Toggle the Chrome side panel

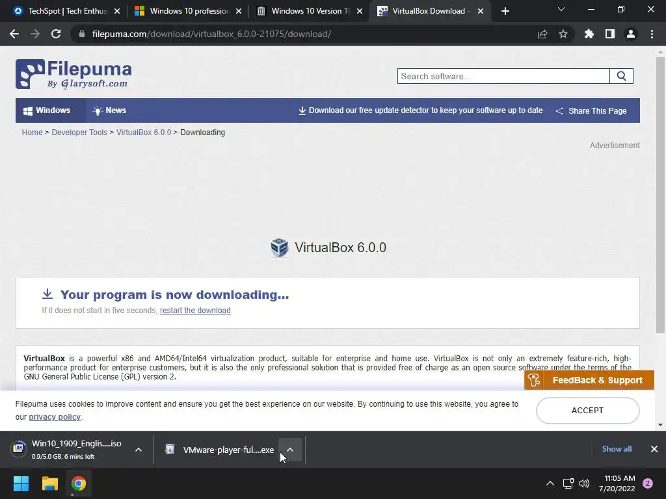[x=610, y=34]
